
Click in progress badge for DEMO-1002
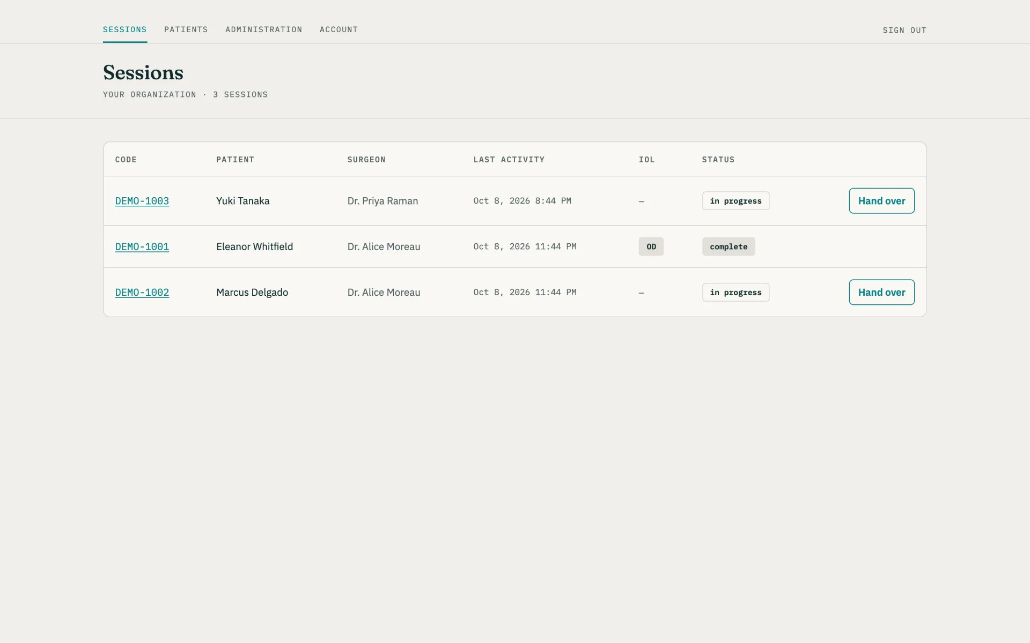pyautogui.click(x=735, y=293)
